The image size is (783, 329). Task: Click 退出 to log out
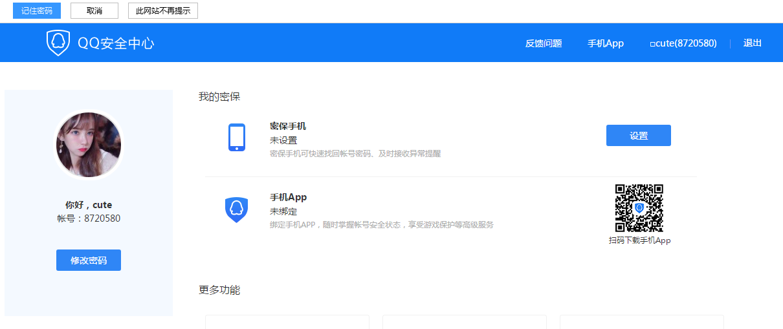(753, 43)
